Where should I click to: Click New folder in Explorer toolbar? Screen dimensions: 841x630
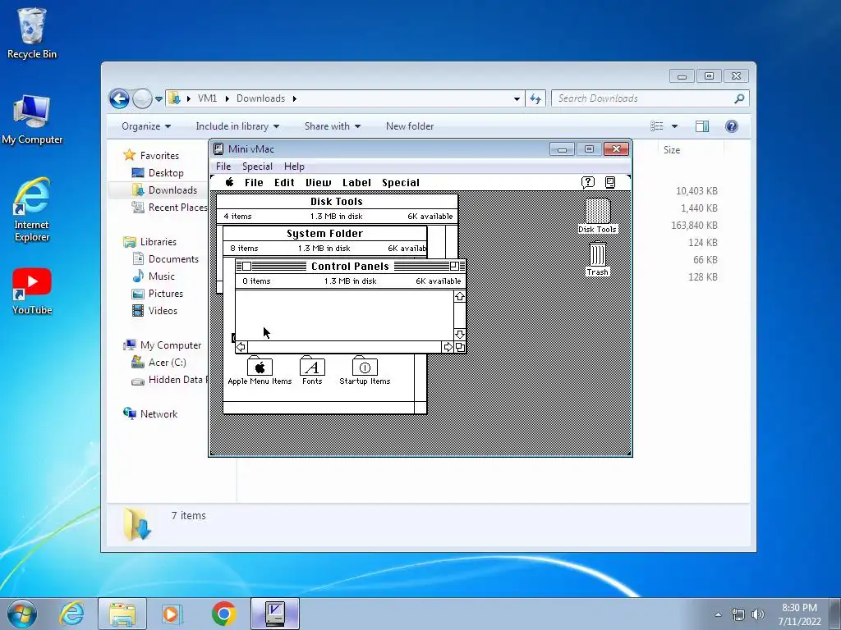[410, 126]
